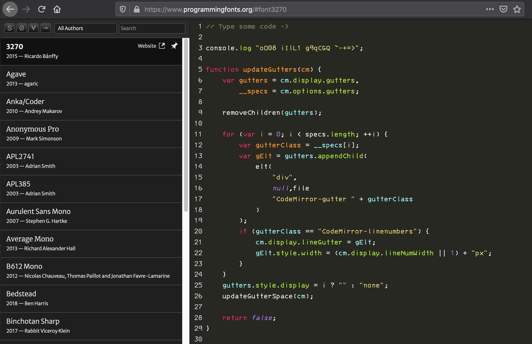532x344 pixels.
Task: Select the Aurulent Sans Mono font
Action: (x=91, y=216)
